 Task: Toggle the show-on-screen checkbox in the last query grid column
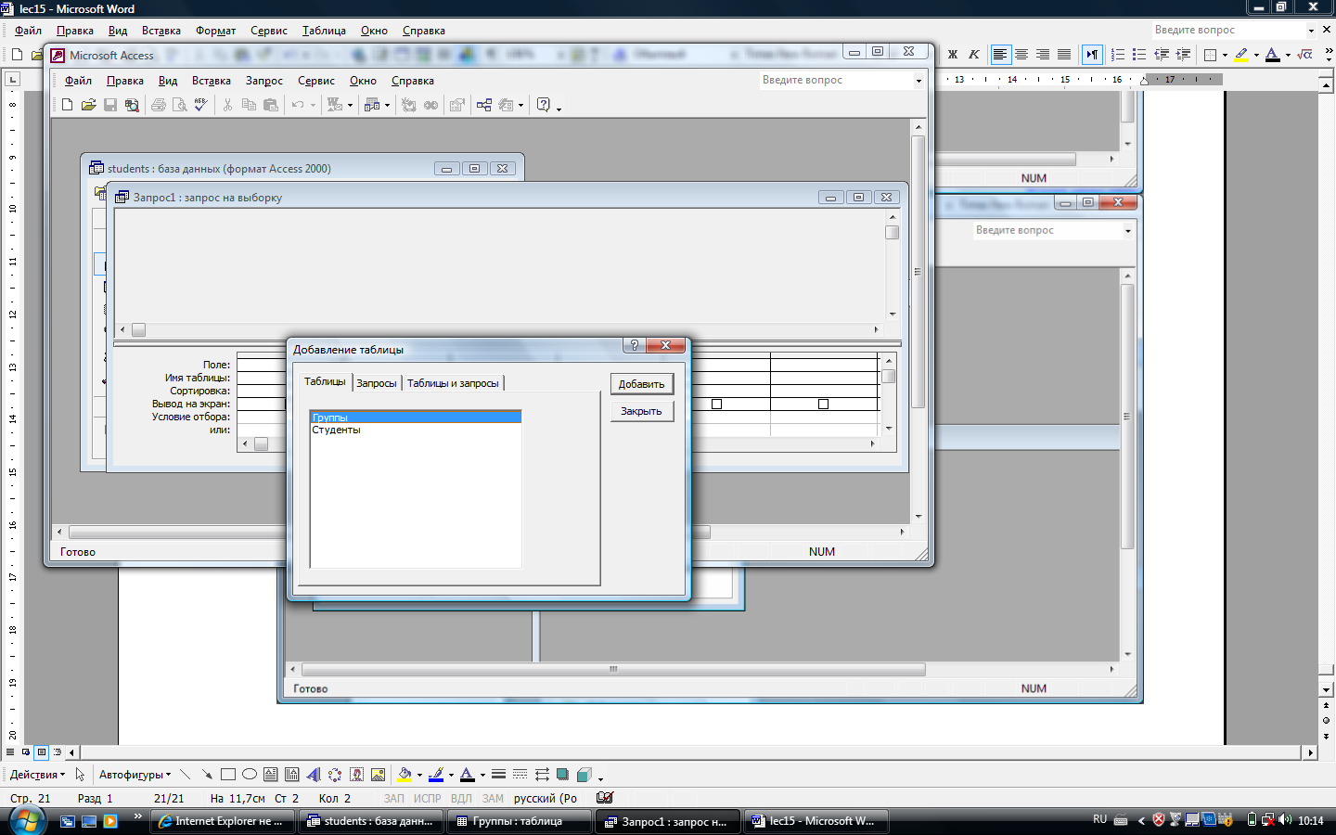[x=823, y=404]
